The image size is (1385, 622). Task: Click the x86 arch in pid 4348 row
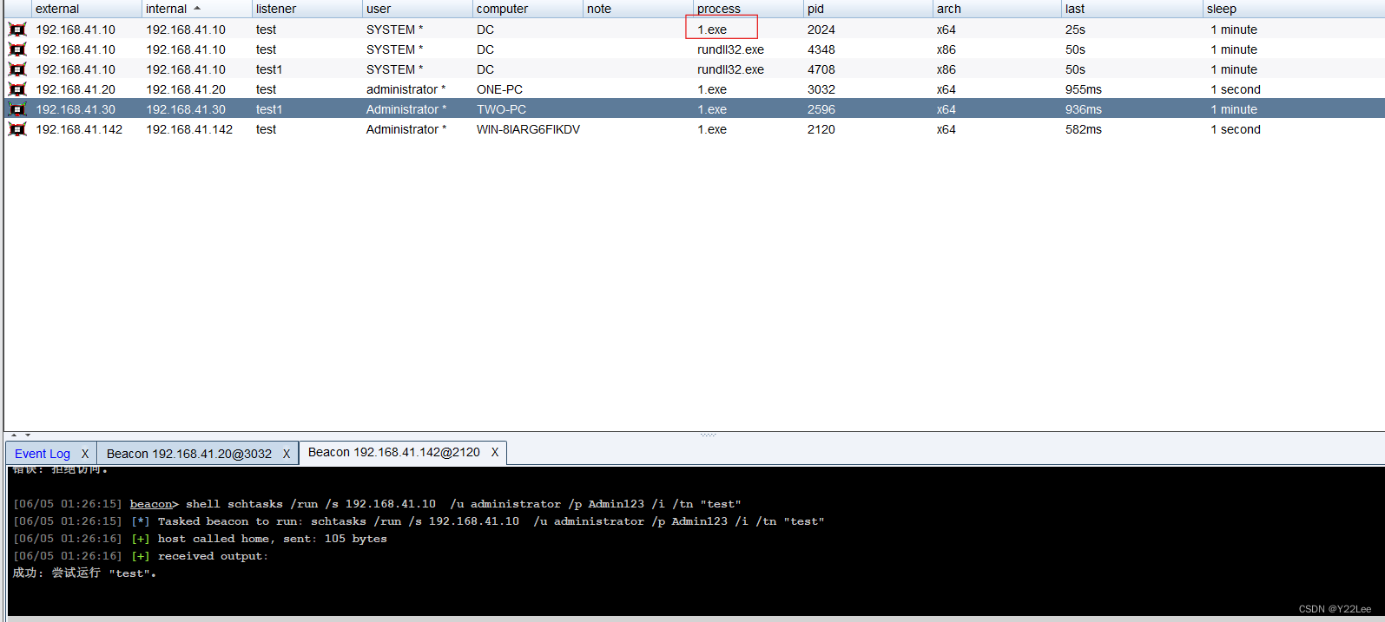click(946, 49)
